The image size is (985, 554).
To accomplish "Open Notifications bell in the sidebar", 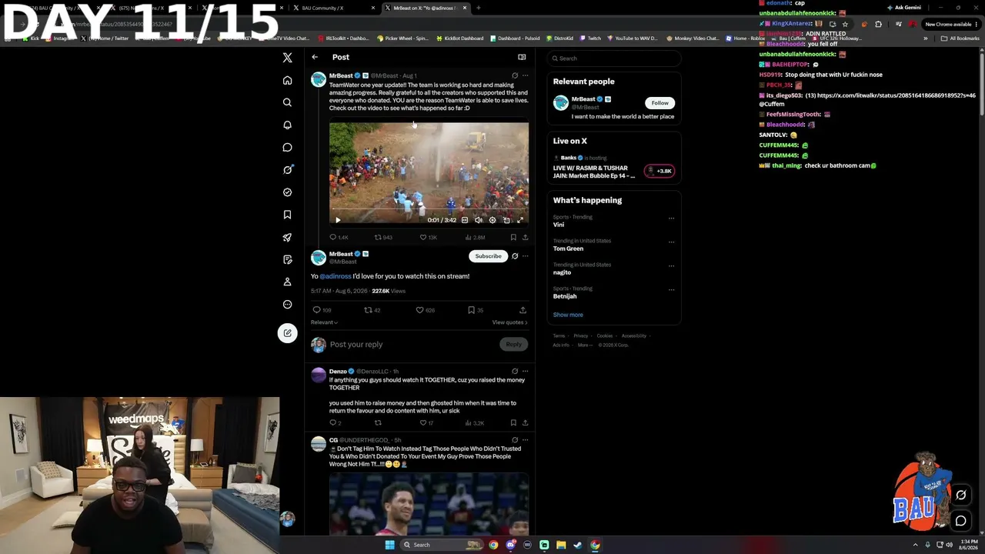I will 287,125.
